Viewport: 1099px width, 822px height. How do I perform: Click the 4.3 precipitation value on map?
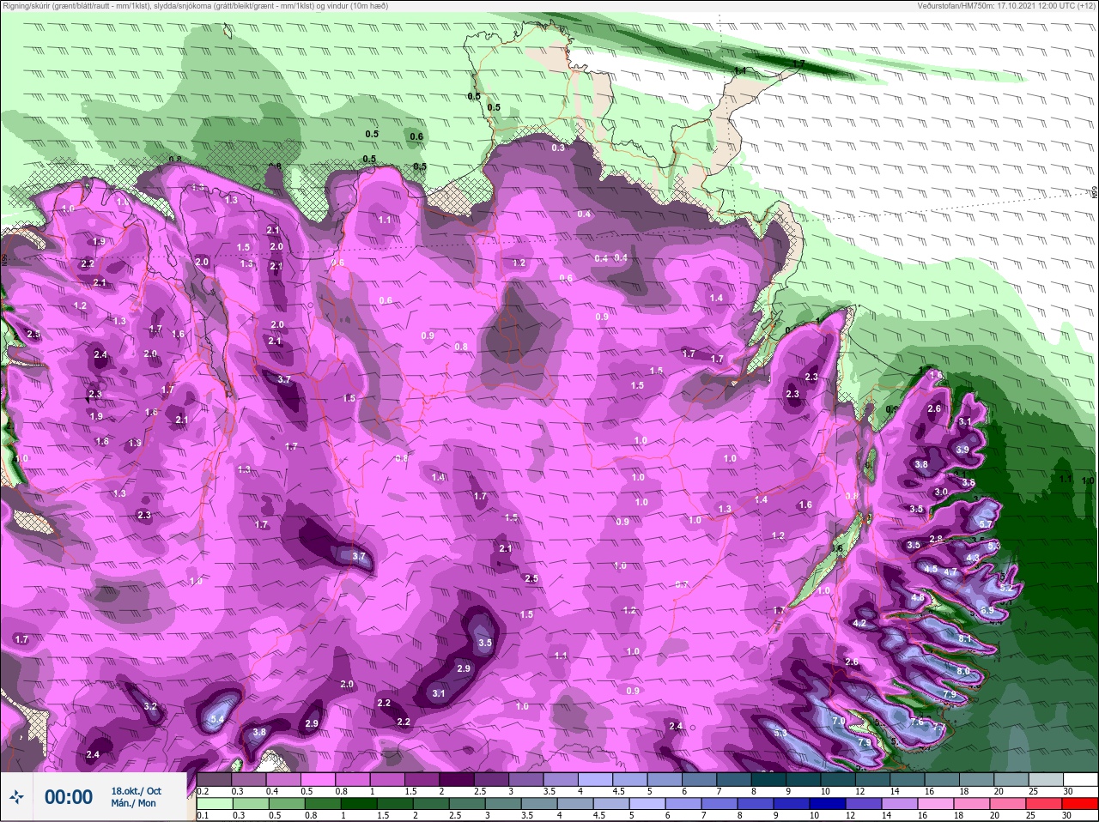pyautogui.click(x=973, y=558)
